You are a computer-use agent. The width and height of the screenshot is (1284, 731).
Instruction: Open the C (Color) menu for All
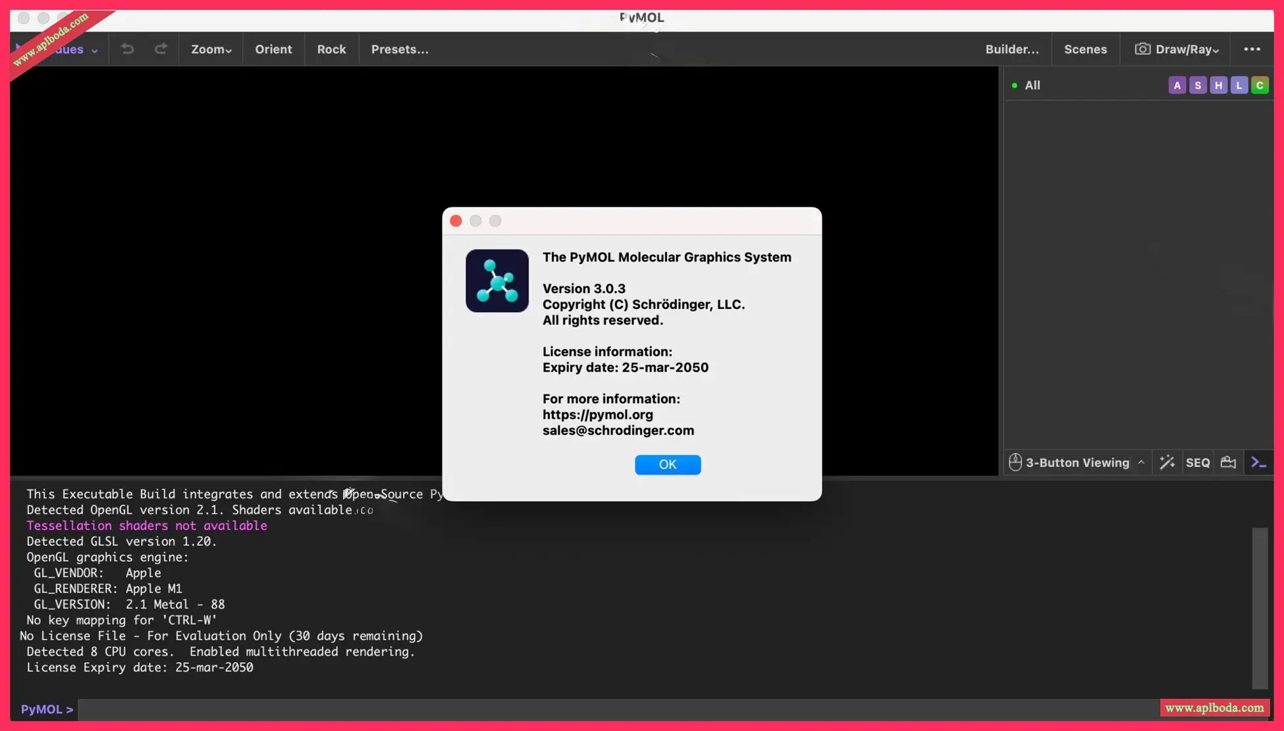click(x=1259, y=86)
